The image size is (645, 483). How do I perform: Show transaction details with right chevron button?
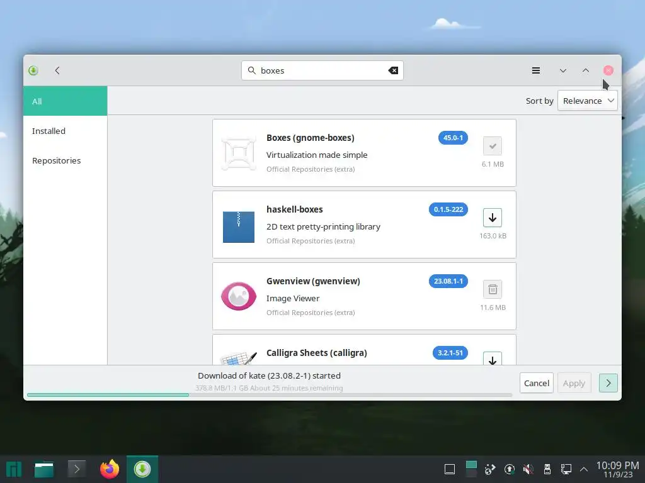coord(608,383)
